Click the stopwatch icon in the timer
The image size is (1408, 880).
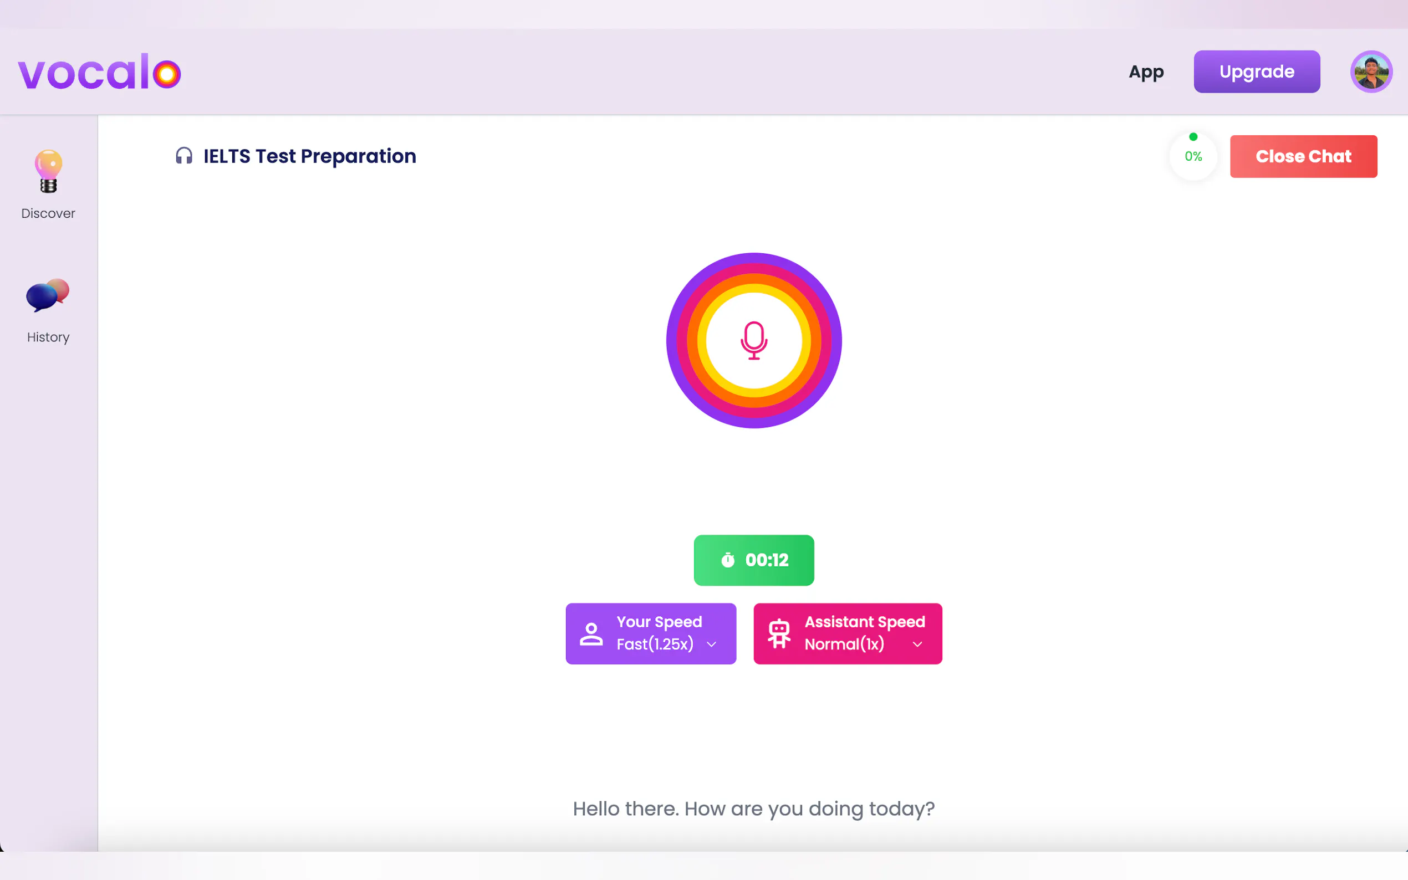point(728,560)
